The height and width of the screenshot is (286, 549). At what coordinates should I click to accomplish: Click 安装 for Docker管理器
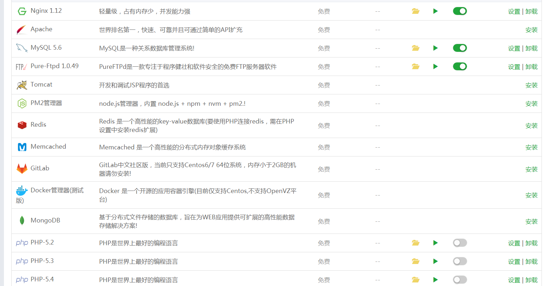click(x=532, y=196)
